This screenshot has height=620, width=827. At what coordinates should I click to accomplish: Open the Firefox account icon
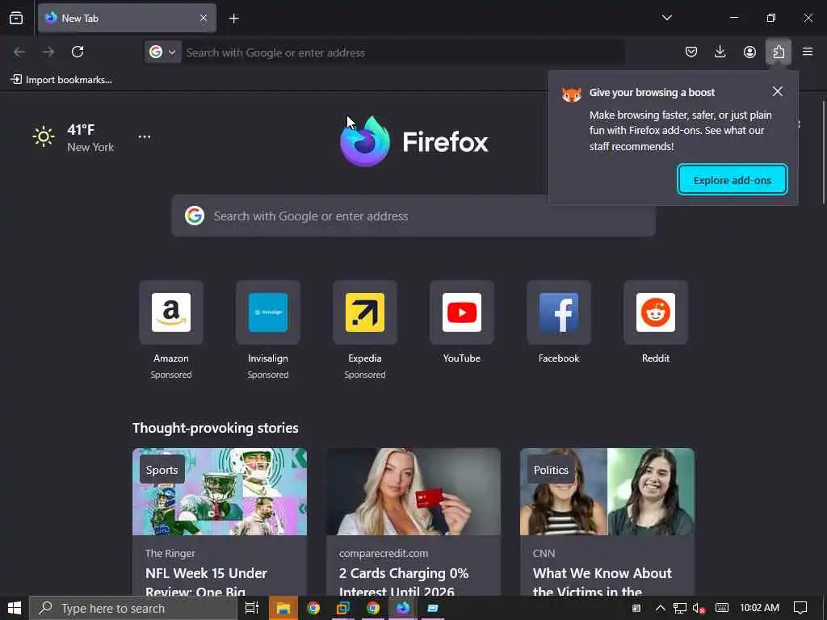coord(749,52)
